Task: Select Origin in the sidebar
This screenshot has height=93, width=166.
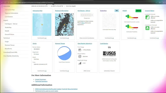Action: pos(7,42)
